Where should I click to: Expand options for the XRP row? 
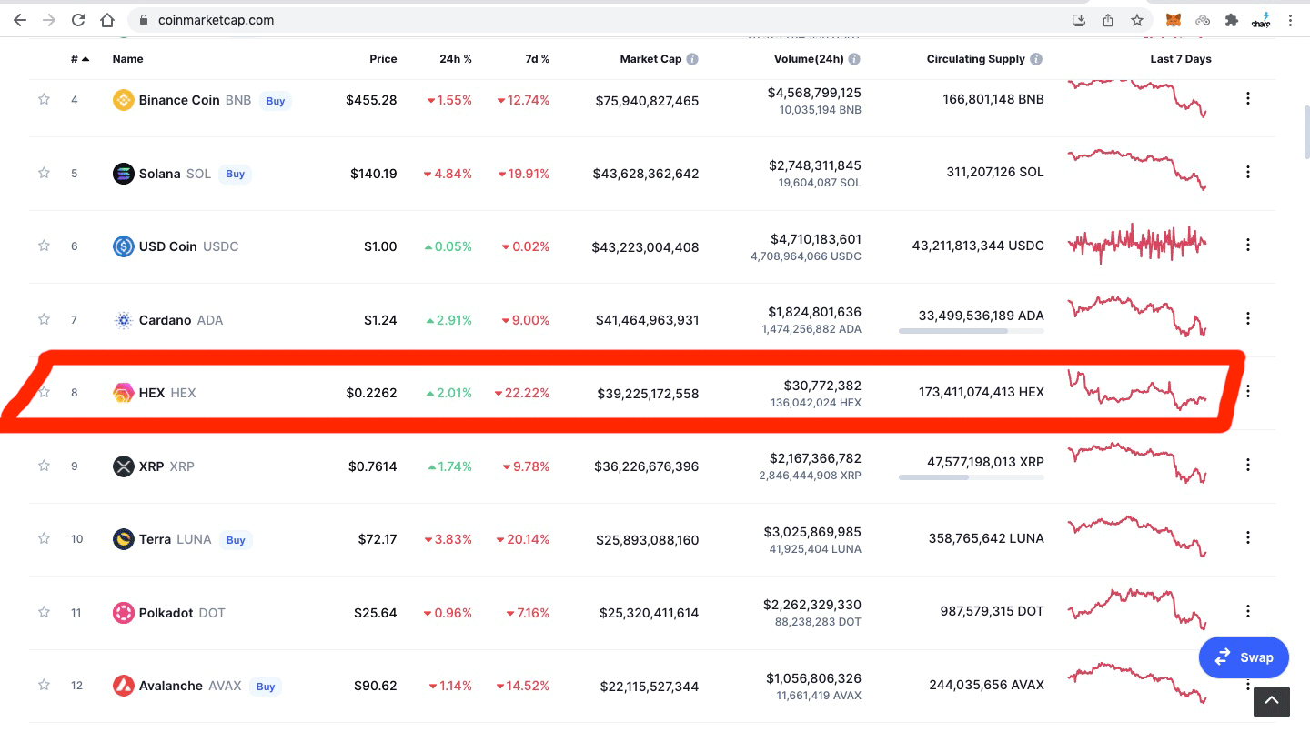tap(1248, 465)
